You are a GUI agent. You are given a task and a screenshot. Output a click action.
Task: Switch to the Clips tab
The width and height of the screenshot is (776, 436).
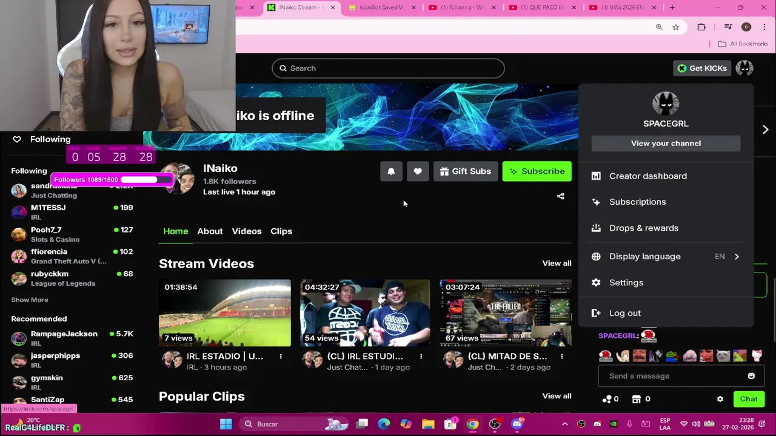coord(281,231)
